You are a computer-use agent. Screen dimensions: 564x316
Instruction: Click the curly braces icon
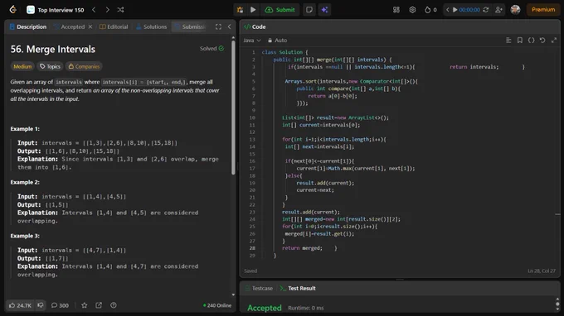pos(531,41)
